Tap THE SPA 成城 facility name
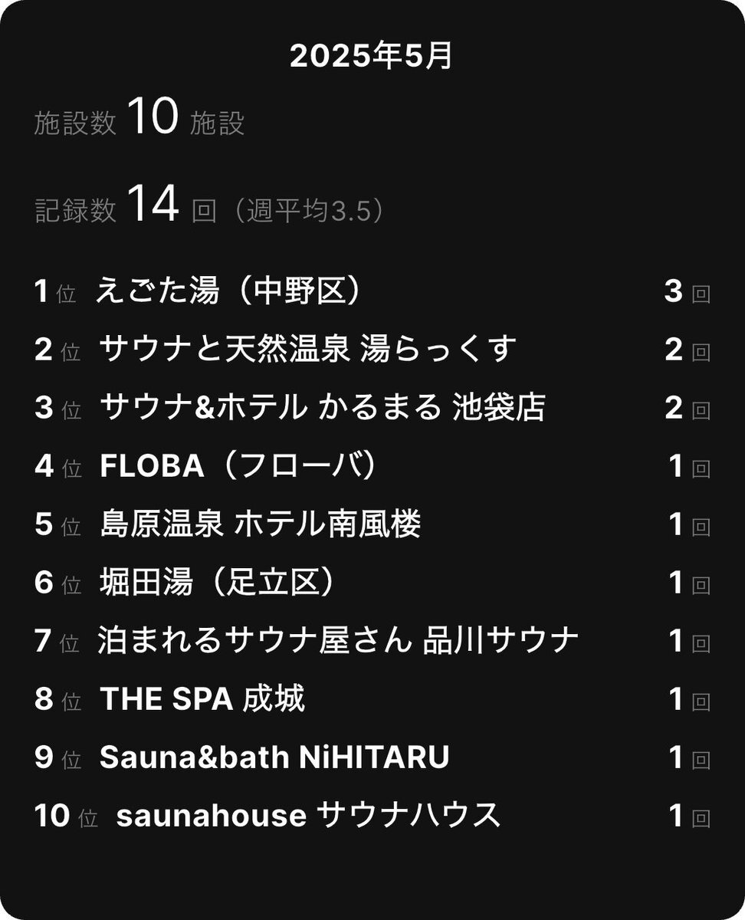745x920 pixels. tap(202, 700)
